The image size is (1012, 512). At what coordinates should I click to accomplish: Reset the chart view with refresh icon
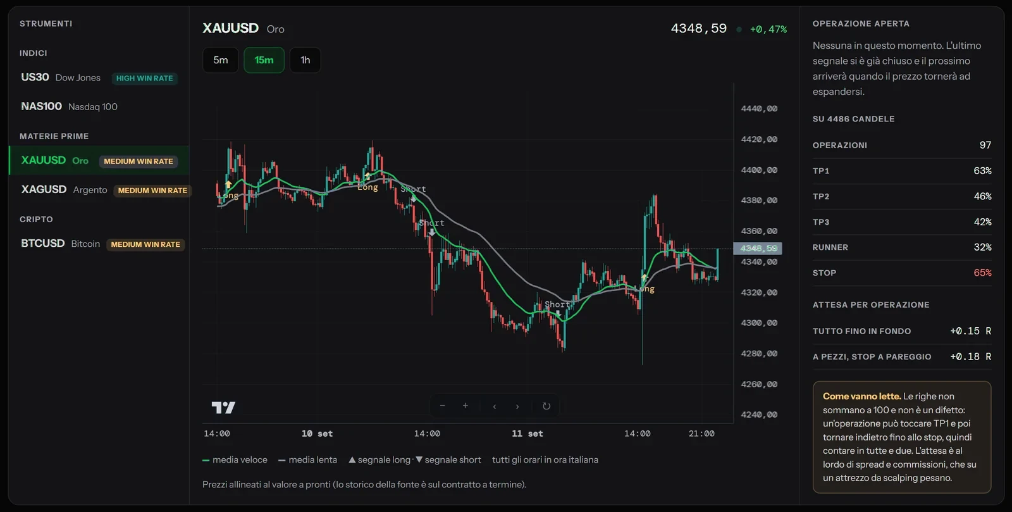[546, 406]
